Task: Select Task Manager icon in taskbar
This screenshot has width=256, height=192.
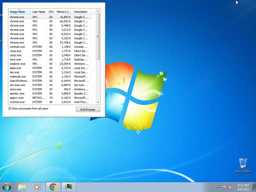Action: pyautogui.click(x=68, y=187)
